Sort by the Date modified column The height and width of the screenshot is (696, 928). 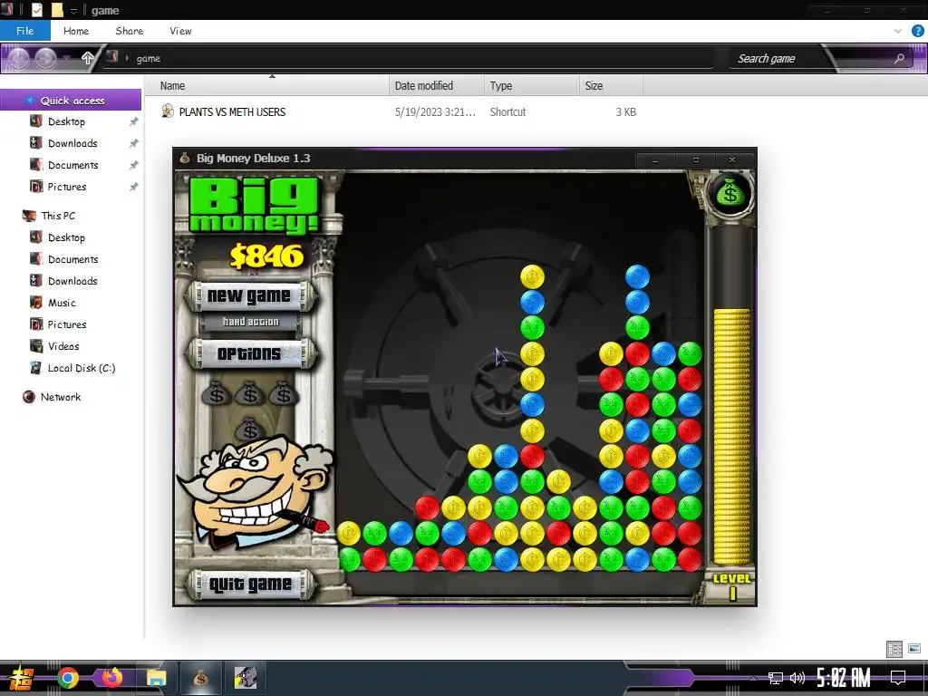point(437,86)
